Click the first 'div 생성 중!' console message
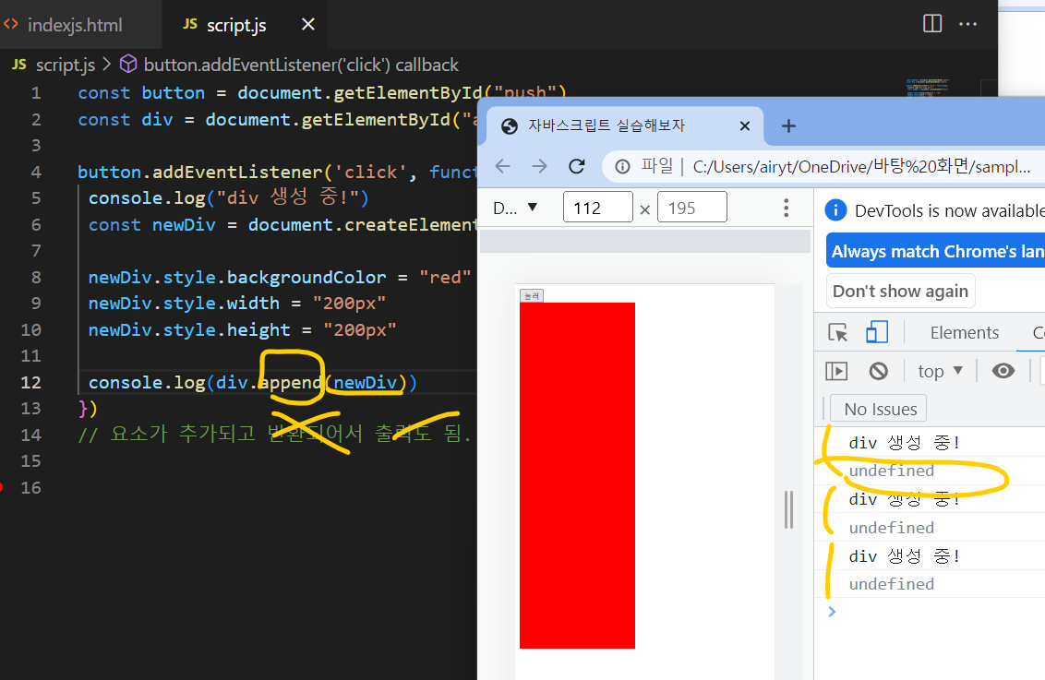 pos(904,443)
